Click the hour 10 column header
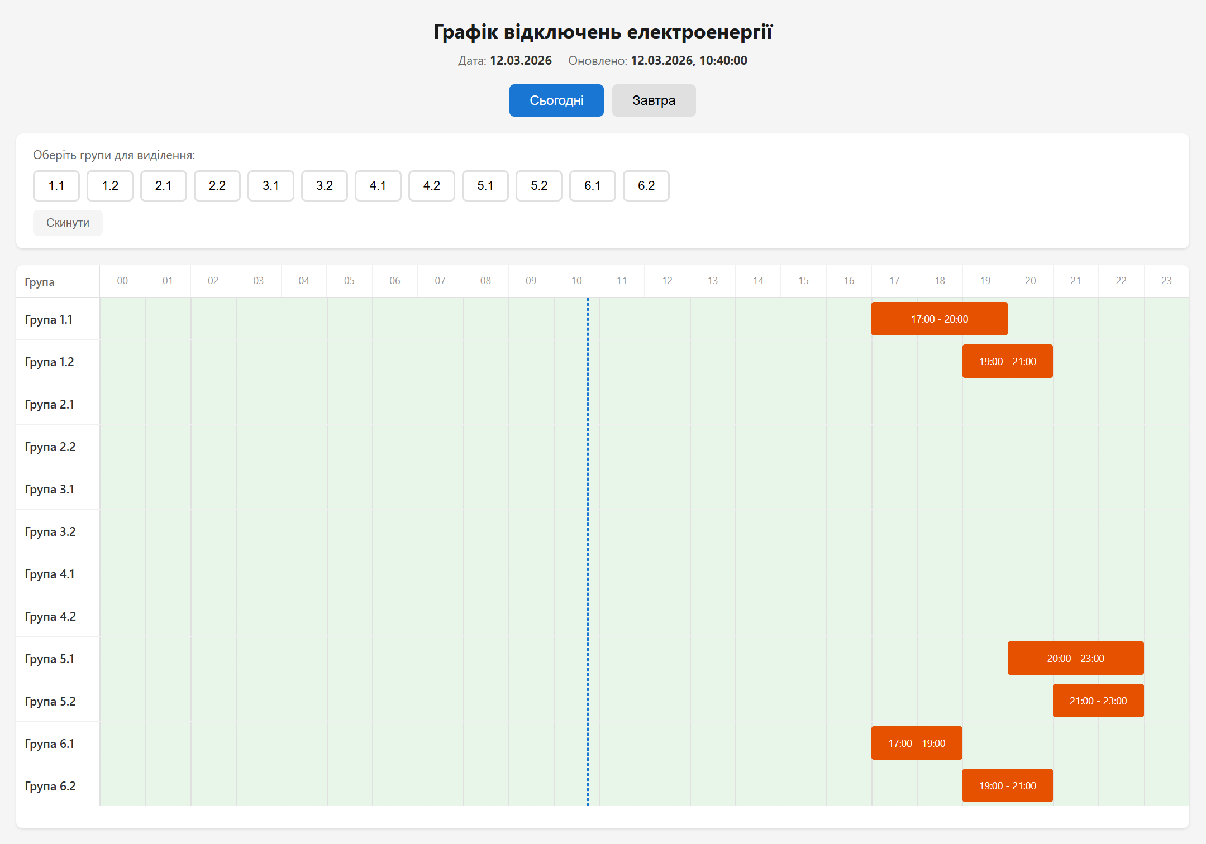 576,281
